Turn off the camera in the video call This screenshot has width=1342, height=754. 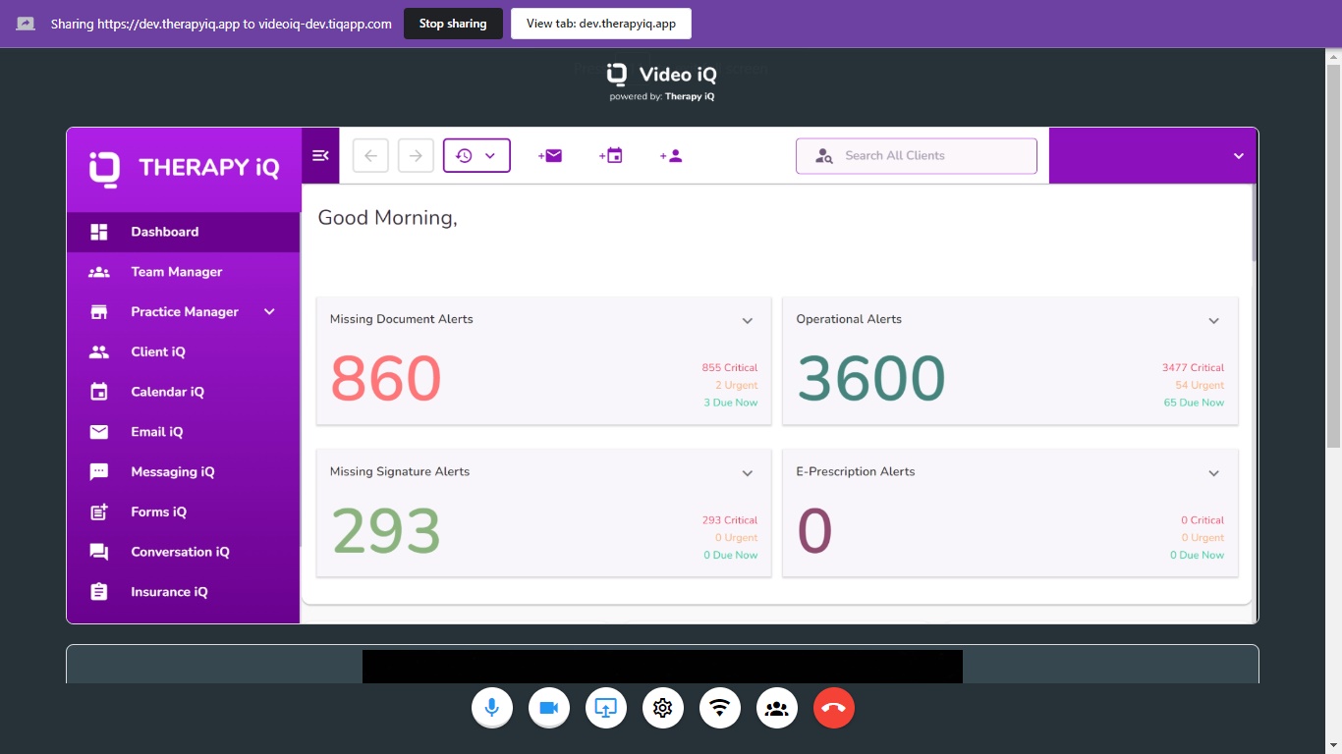[x=549, y=707]
